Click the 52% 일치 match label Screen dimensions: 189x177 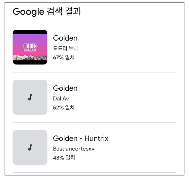click(x=64, y=107)
